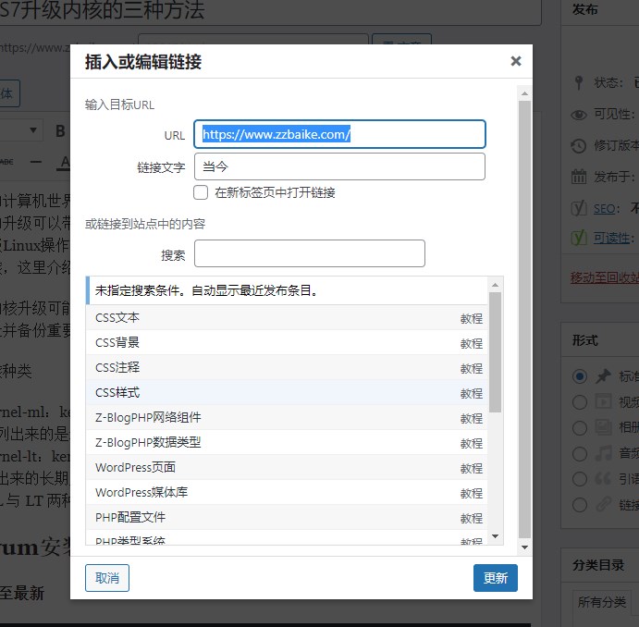Viewport: 639px width, 627px height.
Task: Select the video post format radio
Action: (x=580, y=402)
